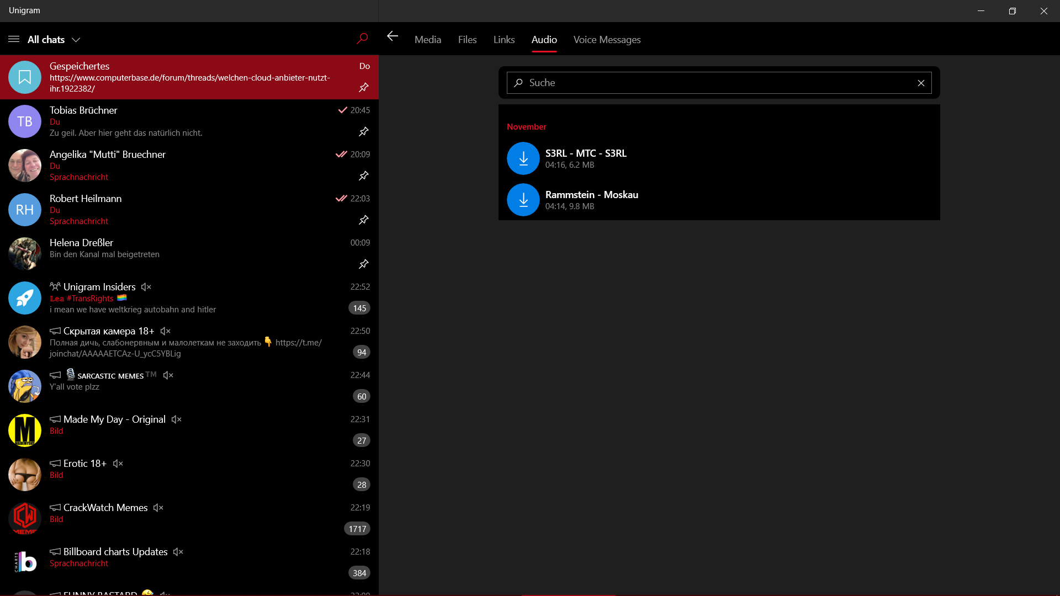Open the Voice Messages tab

pyautogui.click(x=607, y=40)
